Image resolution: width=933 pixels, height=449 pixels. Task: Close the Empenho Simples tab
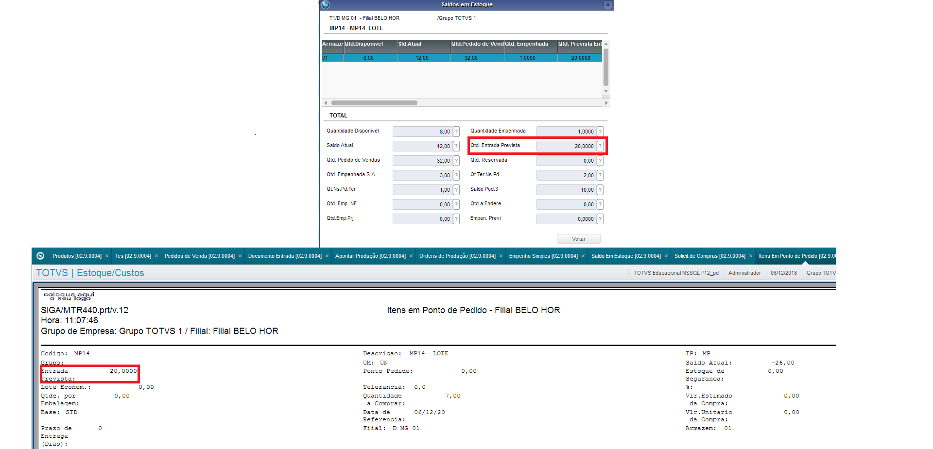tap(583, 256)
